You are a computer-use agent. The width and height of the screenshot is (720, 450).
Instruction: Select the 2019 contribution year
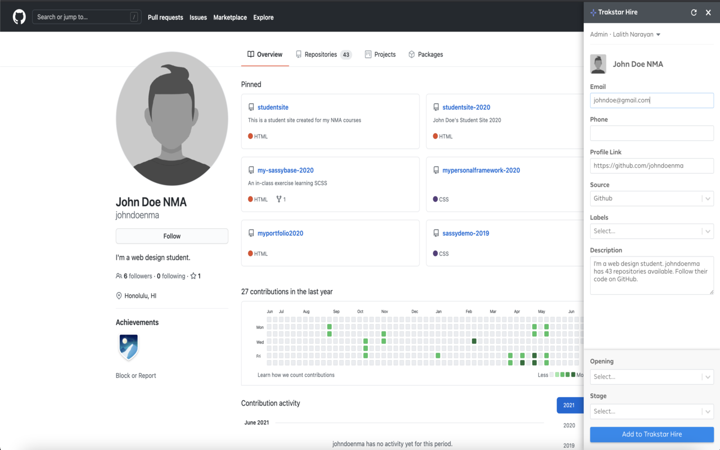[x=569, y=445]
